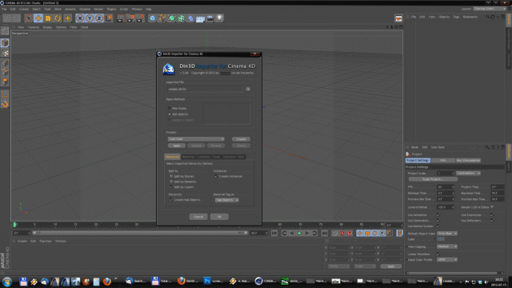Toggle the coordinate system icon

point(109,18)
